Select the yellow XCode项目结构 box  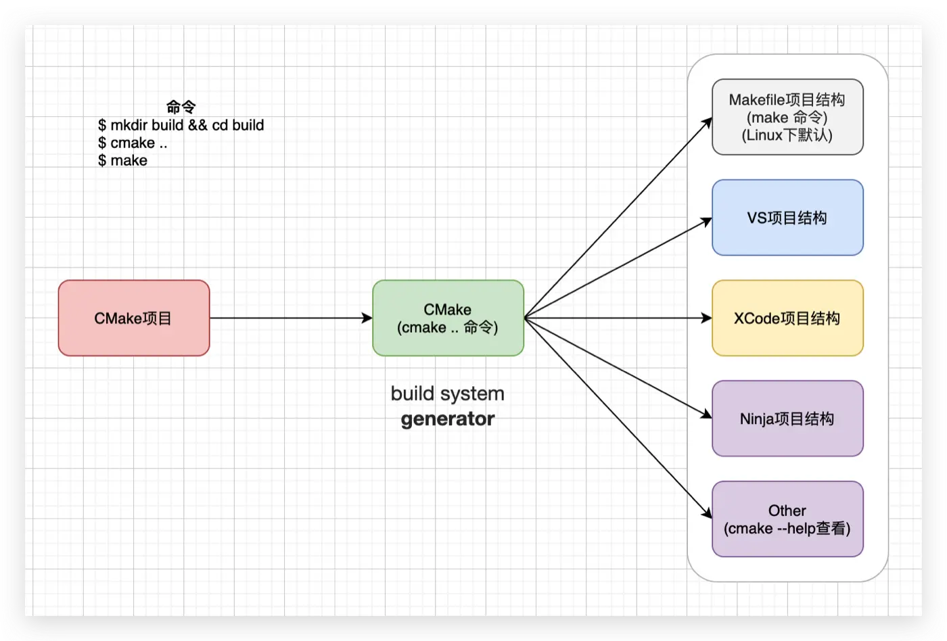pos(787,318)
